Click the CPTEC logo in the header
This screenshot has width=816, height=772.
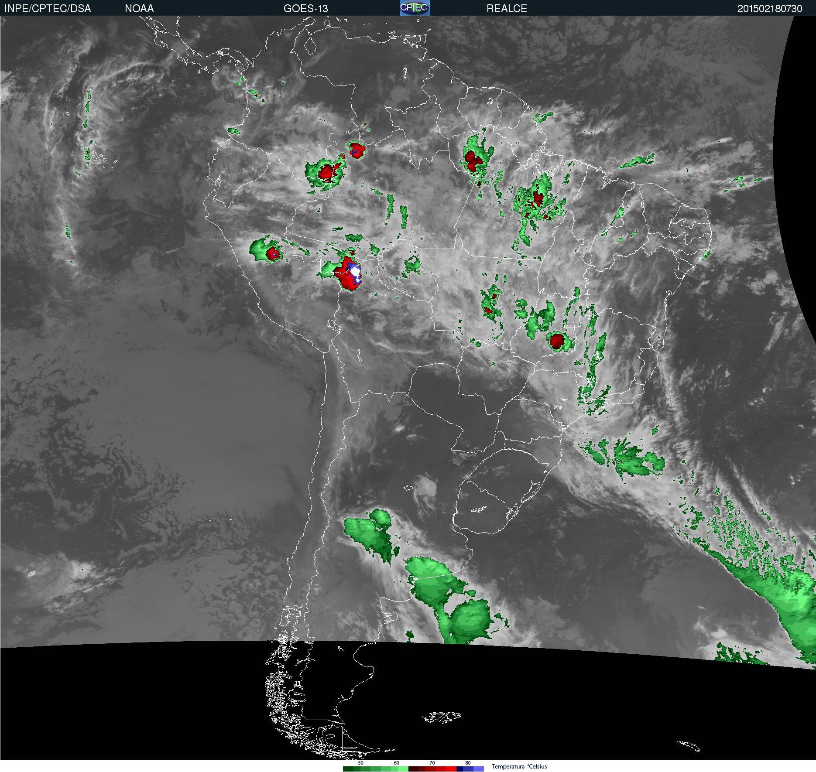click(x=415, y=8)
